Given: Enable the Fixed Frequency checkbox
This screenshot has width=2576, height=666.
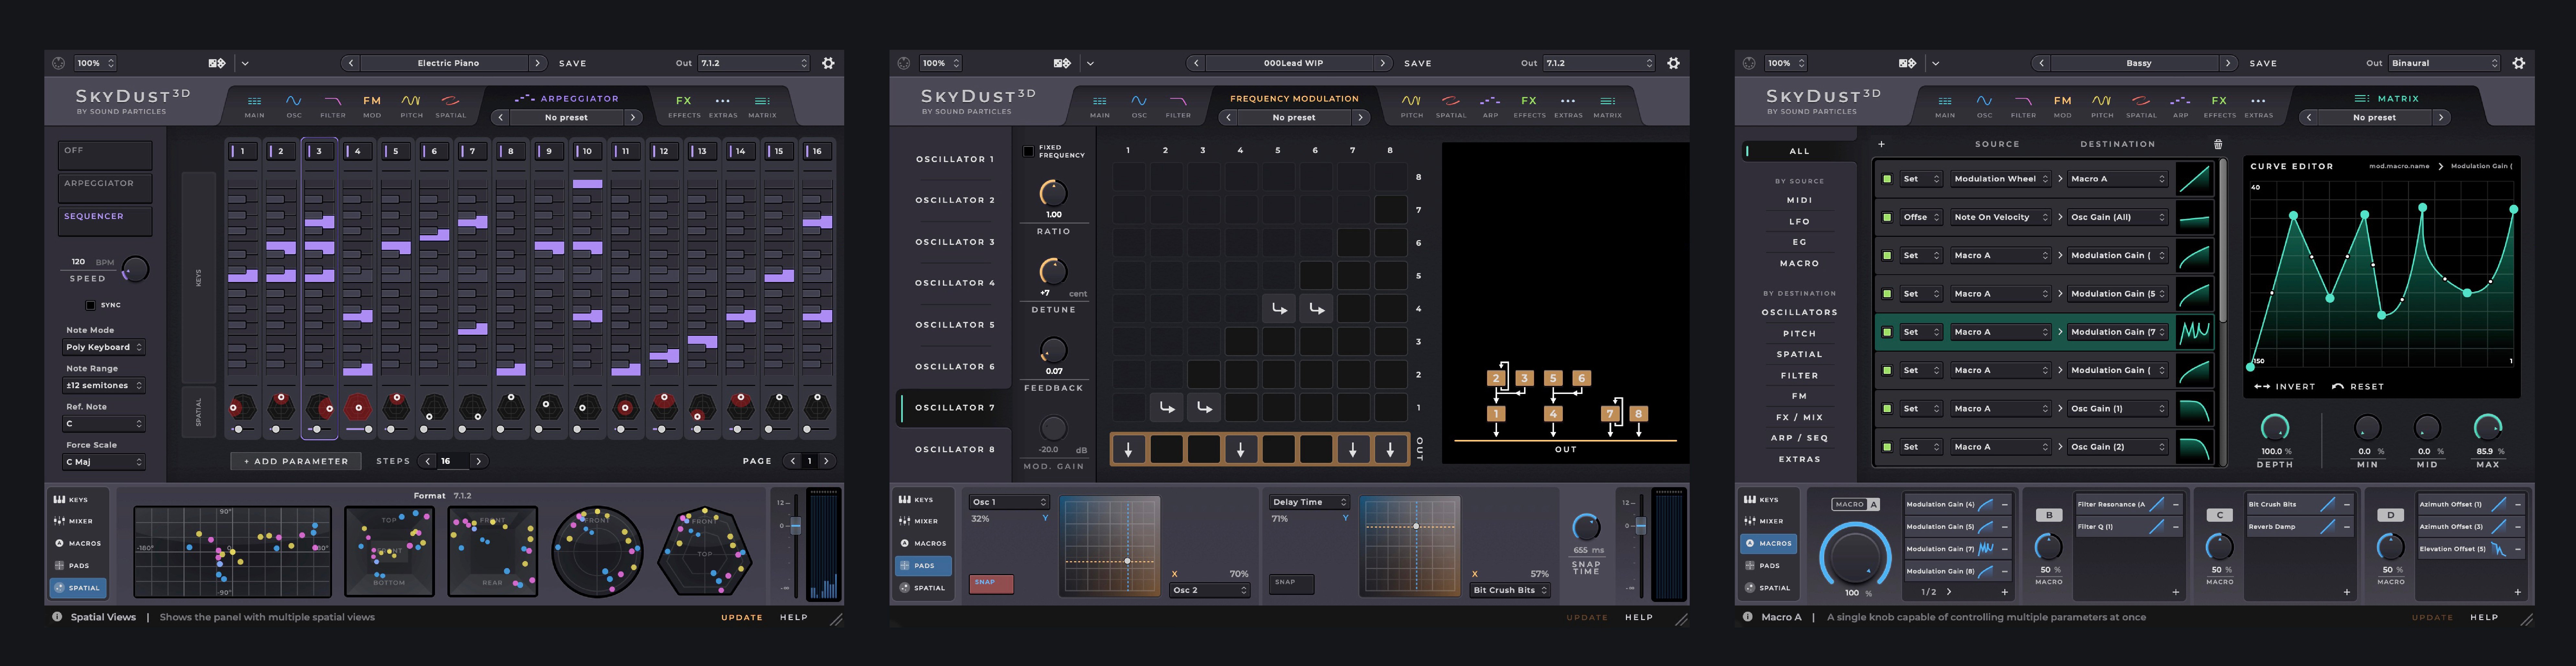Looking at the screenshot, I should 1028,151.
